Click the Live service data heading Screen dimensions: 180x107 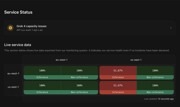tap(18, 45)
